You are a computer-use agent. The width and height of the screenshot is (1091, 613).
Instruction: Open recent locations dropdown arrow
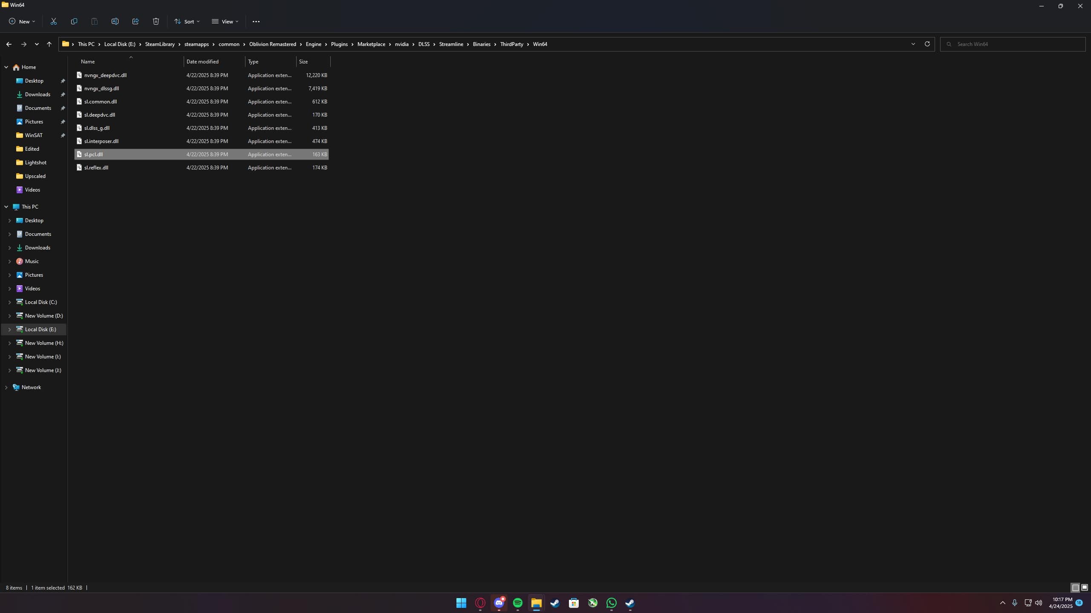coord(37,44)
